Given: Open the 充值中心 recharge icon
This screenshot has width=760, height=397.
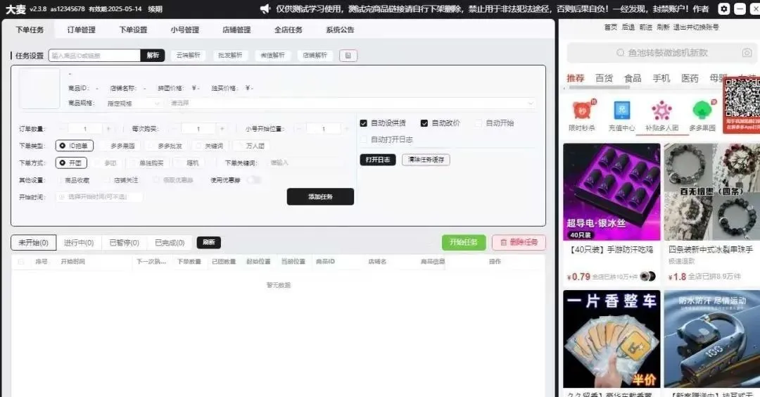Looking at the screenshot, I should 621,111.
